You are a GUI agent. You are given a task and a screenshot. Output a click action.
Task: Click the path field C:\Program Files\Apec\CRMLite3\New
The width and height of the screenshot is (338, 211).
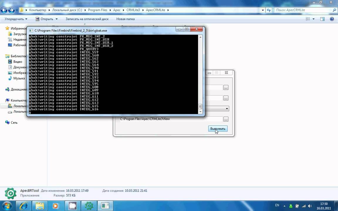171,119
